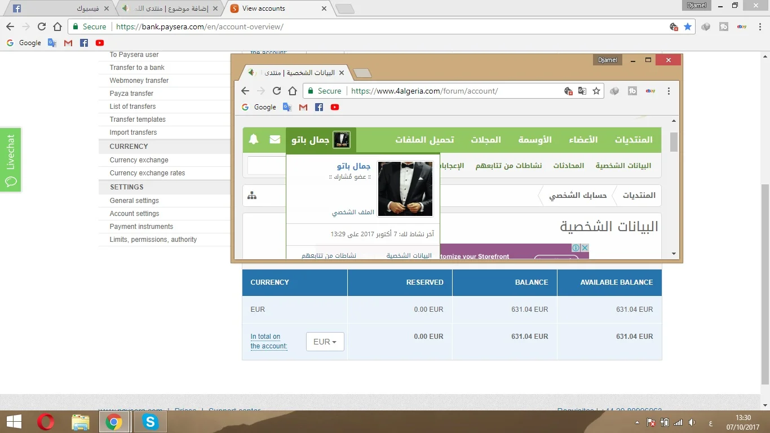Click the forum sitemap tree icon
The image size is (770, 433).
(252, 195)
